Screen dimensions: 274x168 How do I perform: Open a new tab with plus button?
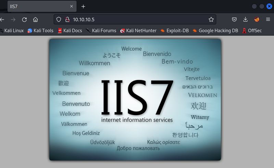click(83, 7)
